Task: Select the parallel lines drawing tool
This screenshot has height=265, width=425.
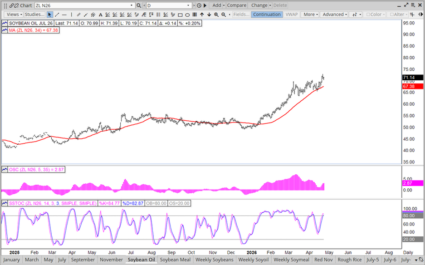Action: tap(79, 15)
